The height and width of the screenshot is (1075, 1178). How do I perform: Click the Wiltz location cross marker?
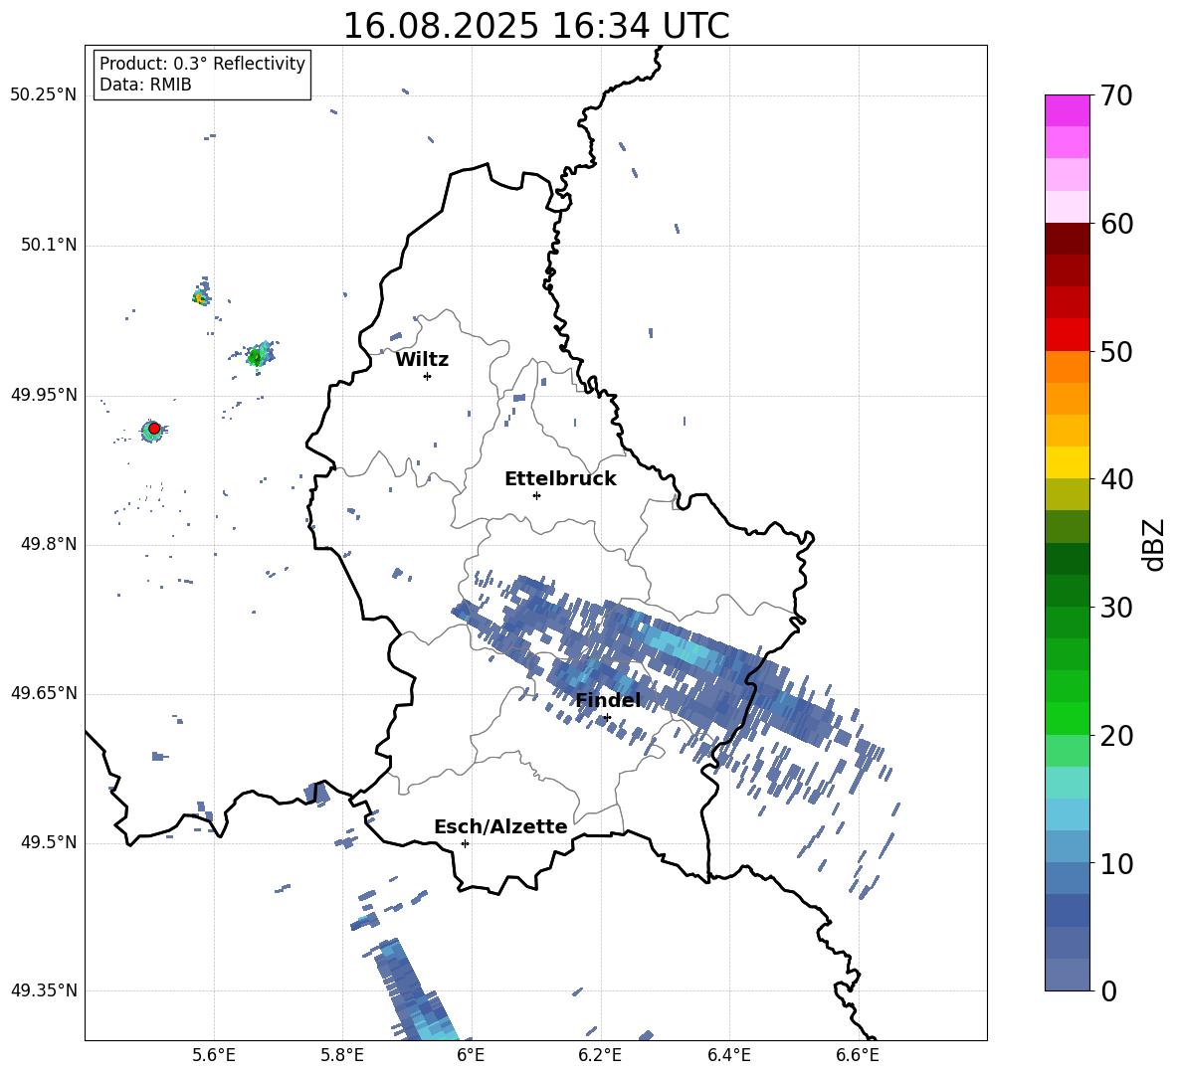coord(428,376)
